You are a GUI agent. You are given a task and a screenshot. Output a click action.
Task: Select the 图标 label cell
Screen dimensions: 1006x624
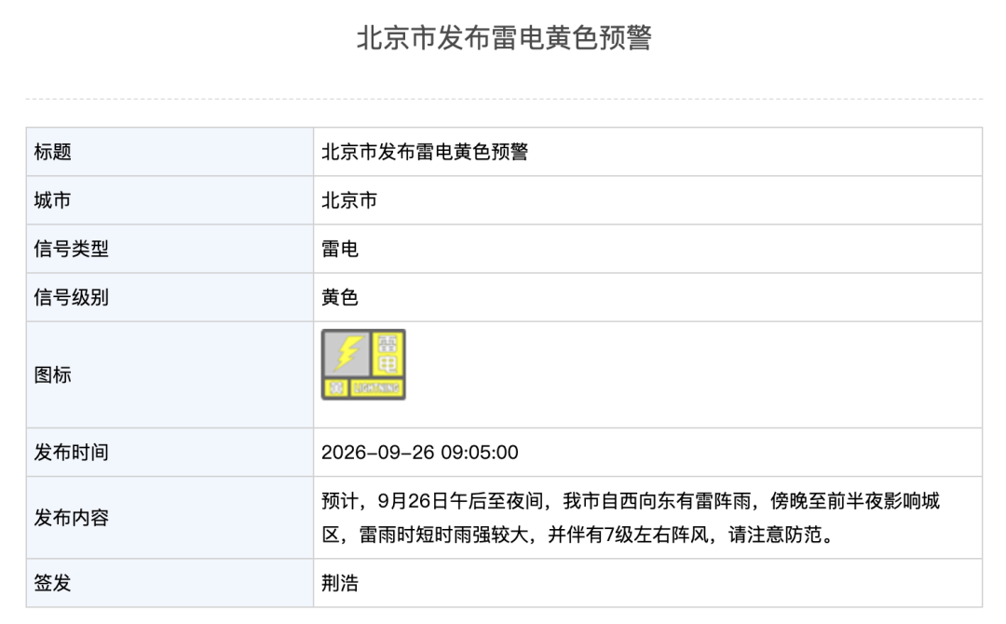click(170, 375)
